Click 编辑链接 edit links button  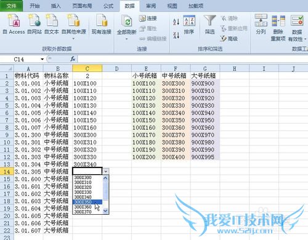153,38
